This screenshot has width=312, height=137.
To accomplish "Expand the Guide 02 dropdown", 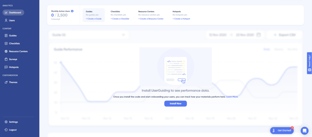I will tap(89, 35).
